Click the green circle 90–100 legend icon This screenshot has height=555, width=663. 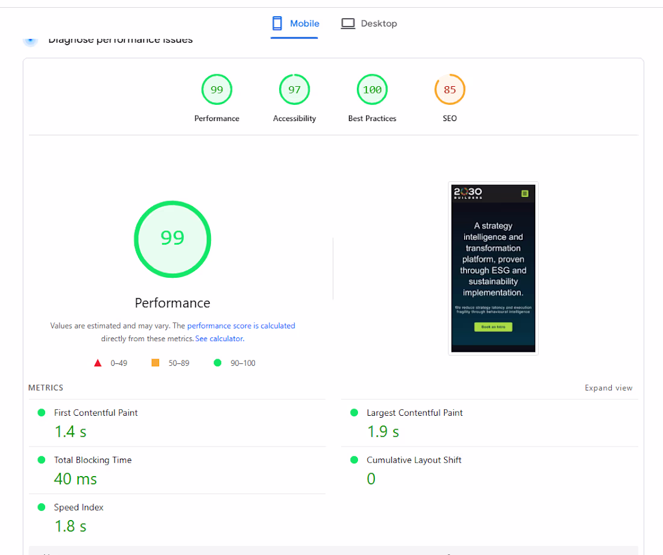point(218,363)
